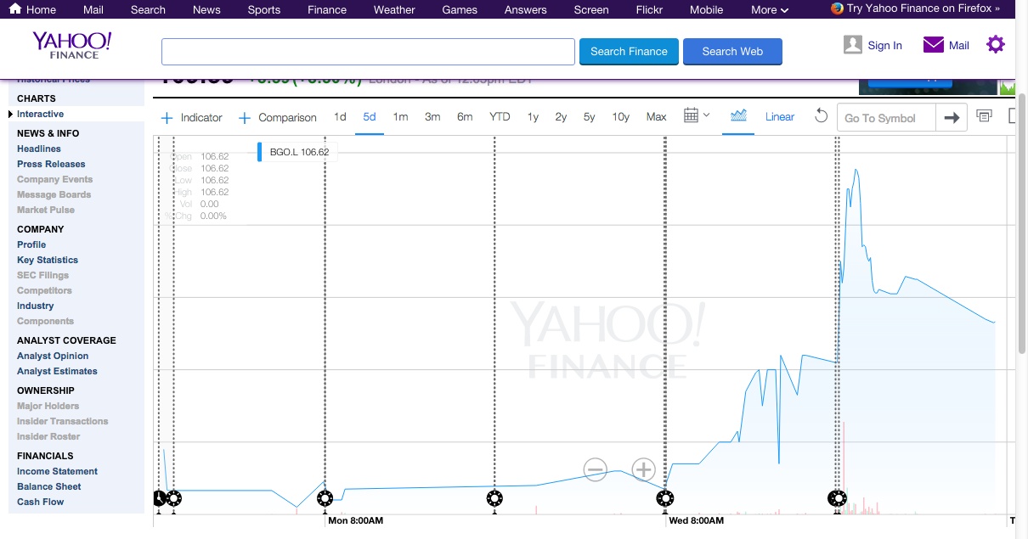Reset the chart with the undo arrow icon

(x=821, y=116)
